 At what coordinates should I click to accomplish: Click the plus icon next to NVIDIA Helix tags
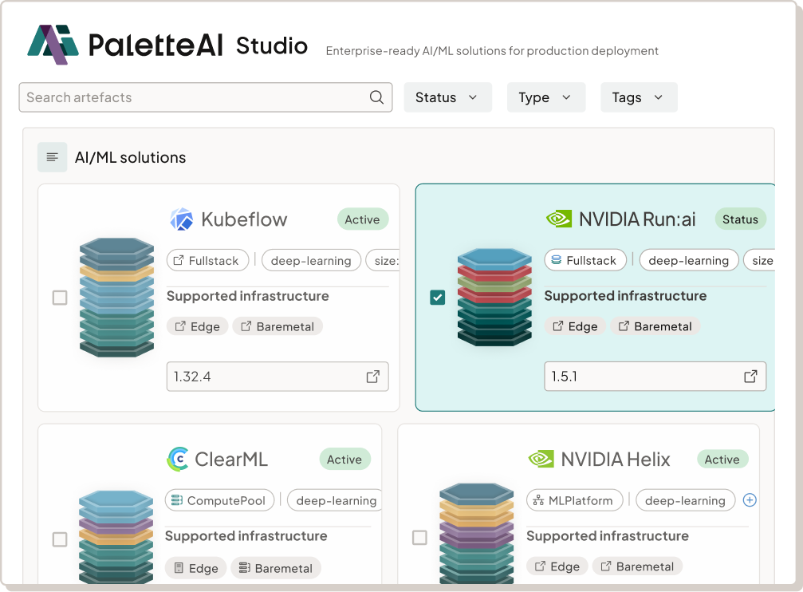point(749,500)
